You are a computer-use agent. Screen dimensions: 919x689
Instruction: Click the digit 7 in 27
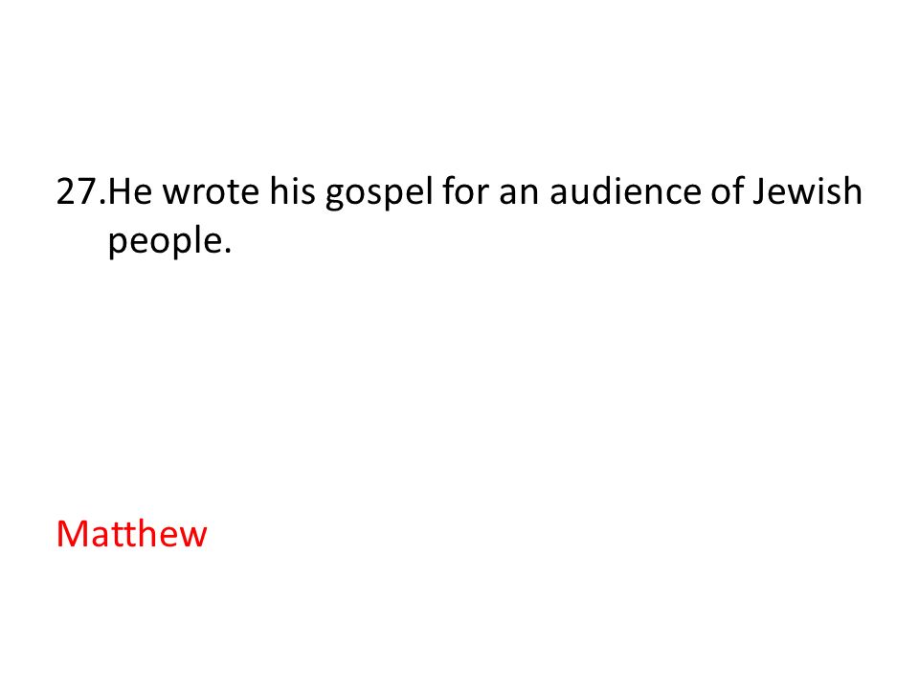[87, 191]
